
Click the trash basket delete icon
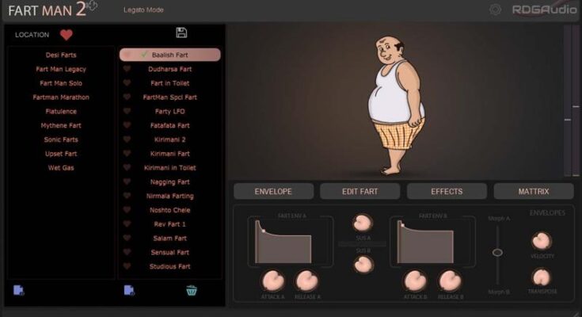192,291
